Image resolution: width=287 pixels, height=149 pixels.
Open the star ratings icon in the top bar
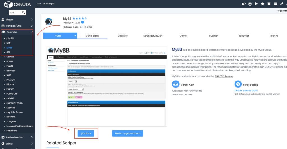[x=263, y=4]
